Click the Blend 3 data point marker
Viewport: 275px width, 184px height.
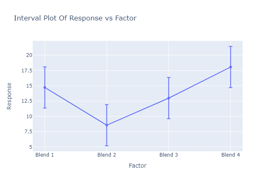tap(169, 98)
